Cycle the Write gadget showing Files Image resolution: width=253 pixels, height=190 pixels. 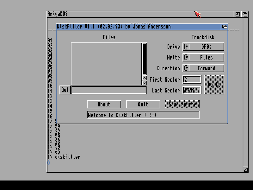point(203,57)
